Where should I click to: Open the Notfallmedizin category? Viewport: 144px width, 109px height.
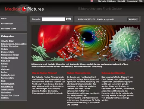[x=7, y=89]
